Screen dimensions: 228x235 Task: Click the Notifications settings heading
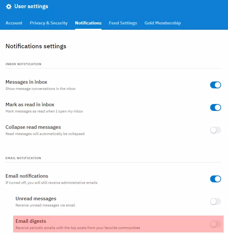pyautogui.click(x=36, y=46)
